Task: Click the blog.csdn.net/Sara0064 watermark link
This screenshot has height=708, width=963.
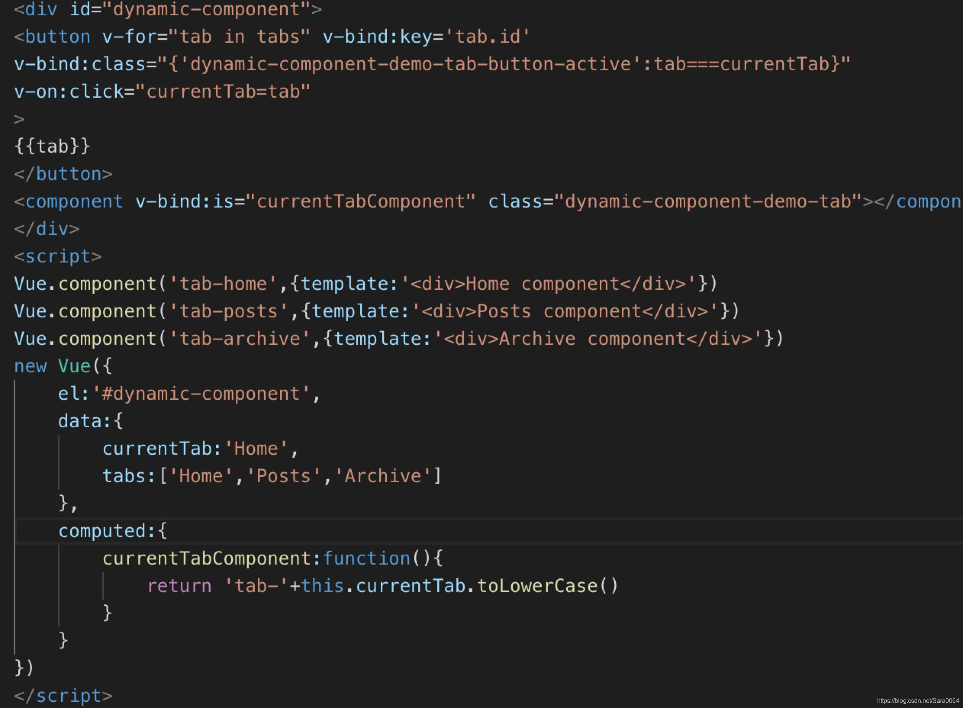Action: click(918, 700)
